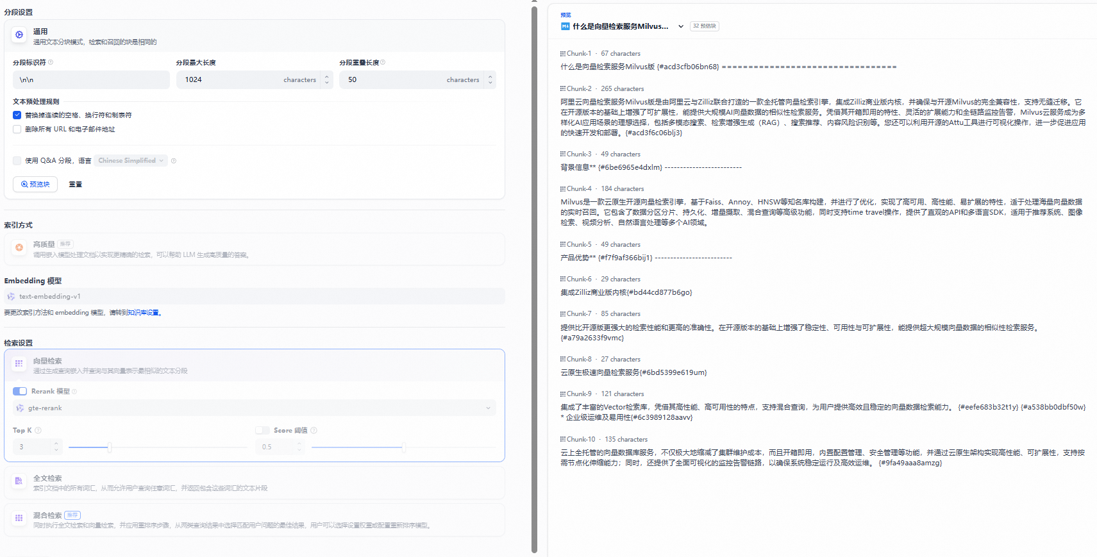Select the 高质量 index method card
Viewport: 1097px width, 557px height.
tap(255, 249)
